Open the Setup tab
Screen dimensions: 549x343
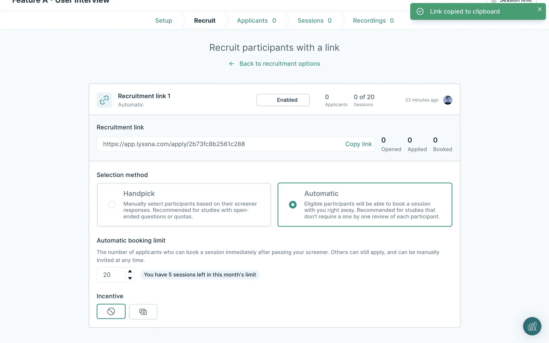164,21
